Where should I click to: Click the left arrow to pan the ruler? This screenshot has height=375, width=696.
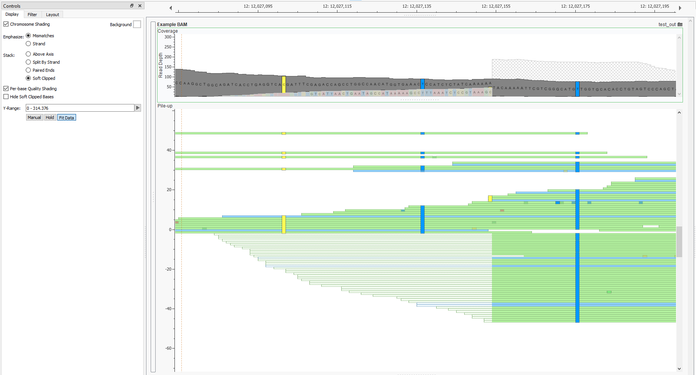(171, 7)
